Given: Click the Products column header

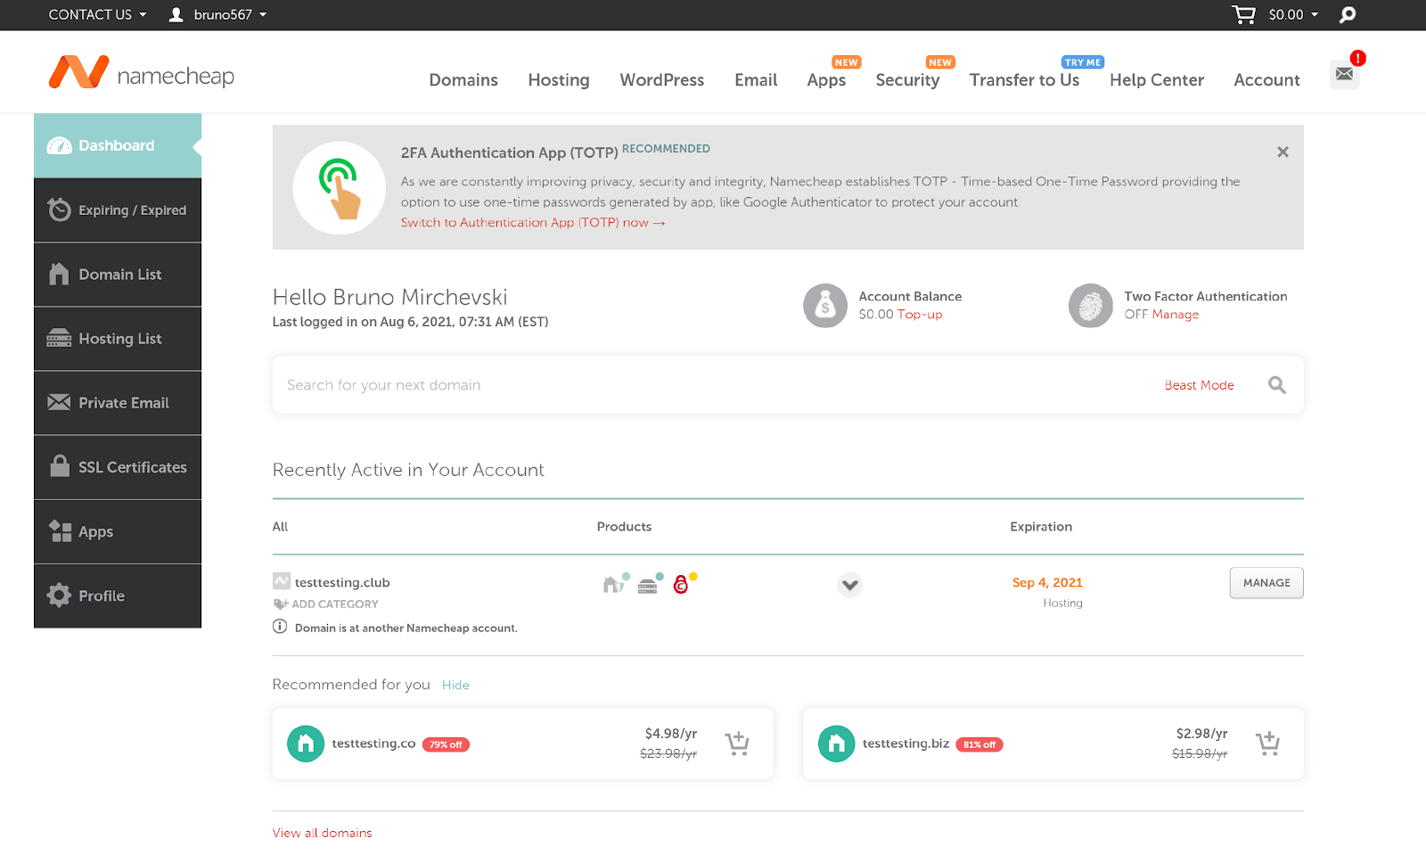Looking at the screenshot, I should pos(624,527).
